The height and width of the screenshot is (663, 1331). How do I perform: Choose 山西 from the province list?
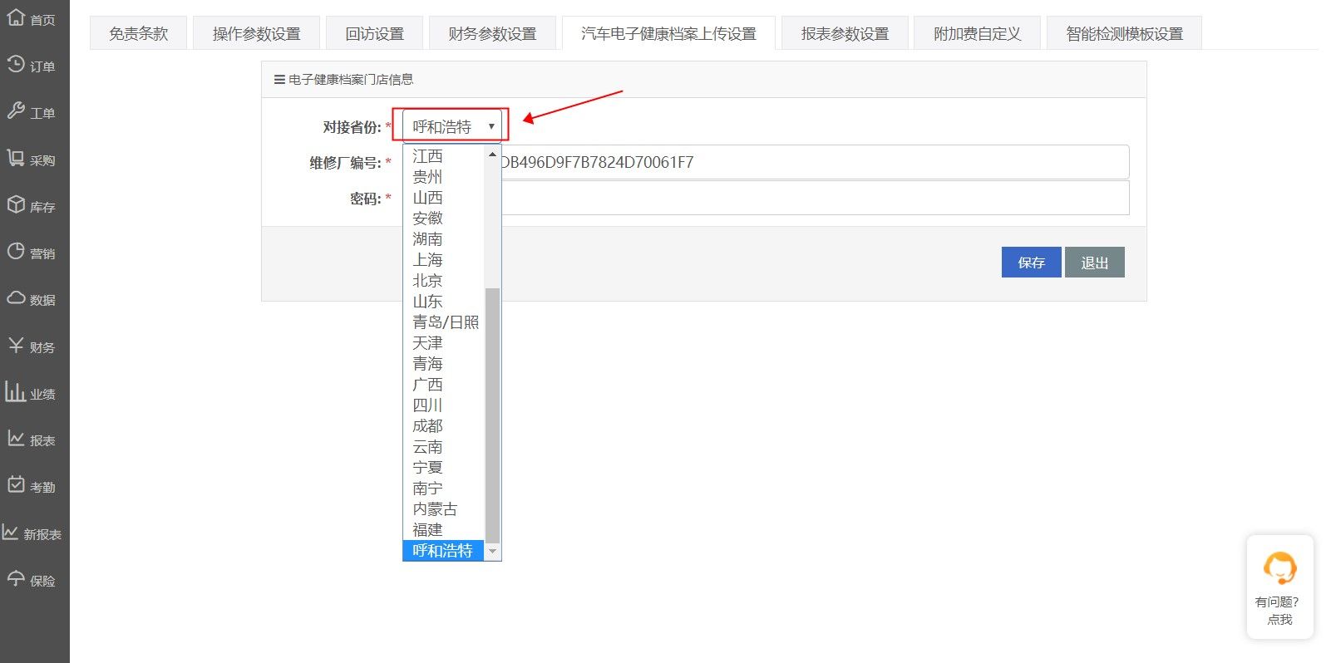(x=443, y=198)
